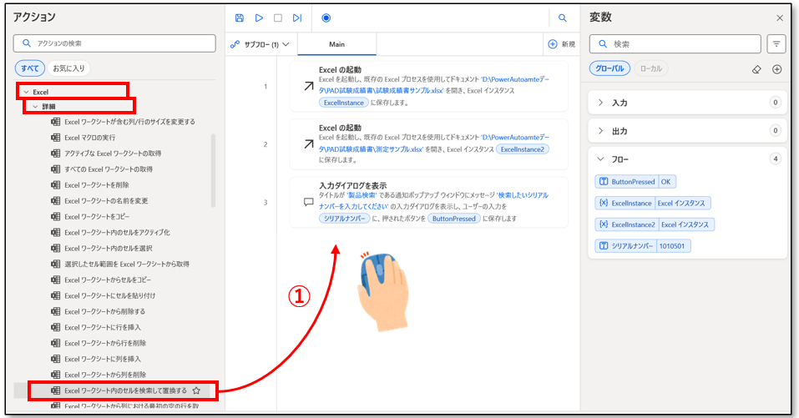Open flow search magnifier icon

562,18
